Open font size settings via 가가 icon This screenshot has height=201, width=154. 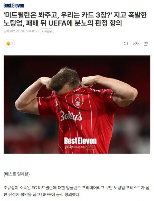(x=136, y=43)
